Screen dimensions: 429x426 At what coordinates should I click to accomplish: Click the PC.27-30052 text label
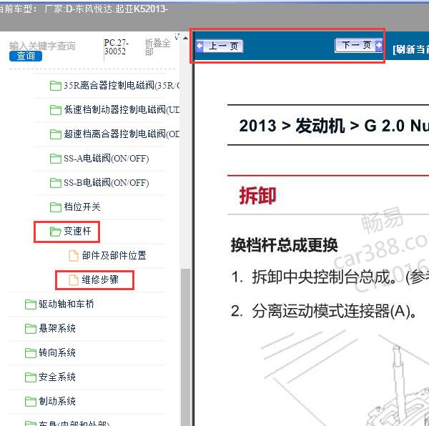117,47
